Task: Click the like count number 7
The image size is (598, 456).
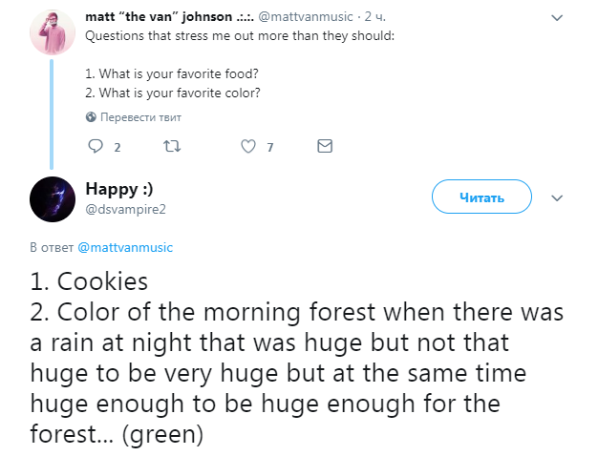Action: pyautogui.click(x=271, y=148)
